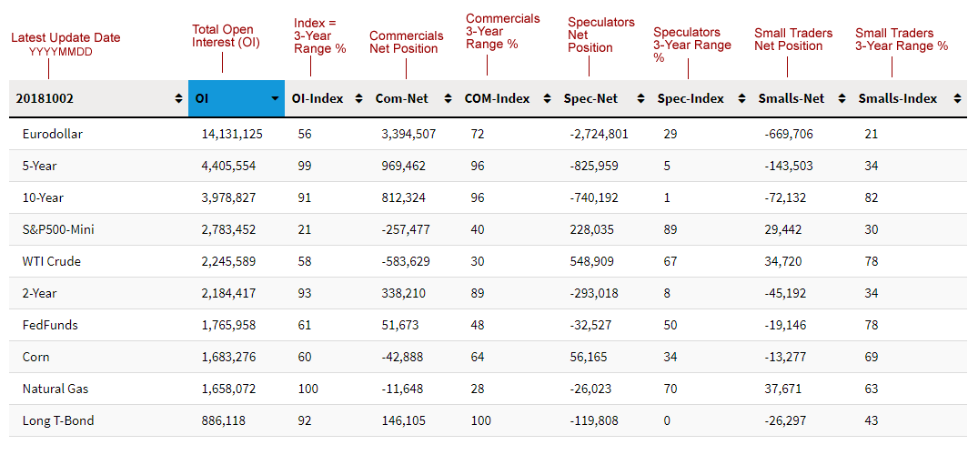Click the S&P500-Mini row label
Viewport: 978px width, 455px height.
[x=58, y=229]
